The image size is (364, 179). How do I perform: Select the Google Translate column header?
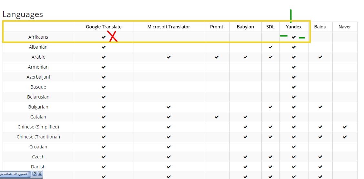(104, 27)
